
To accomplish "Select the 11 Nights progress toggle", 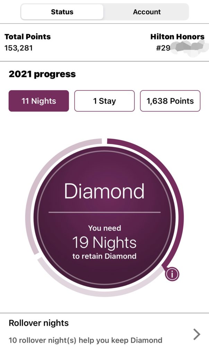I will [39, 101].
